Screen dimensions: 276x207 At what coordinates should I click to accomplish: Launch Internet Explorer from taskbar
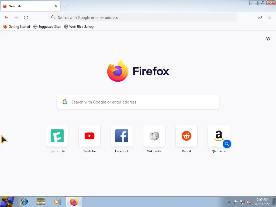coord(24,202)
